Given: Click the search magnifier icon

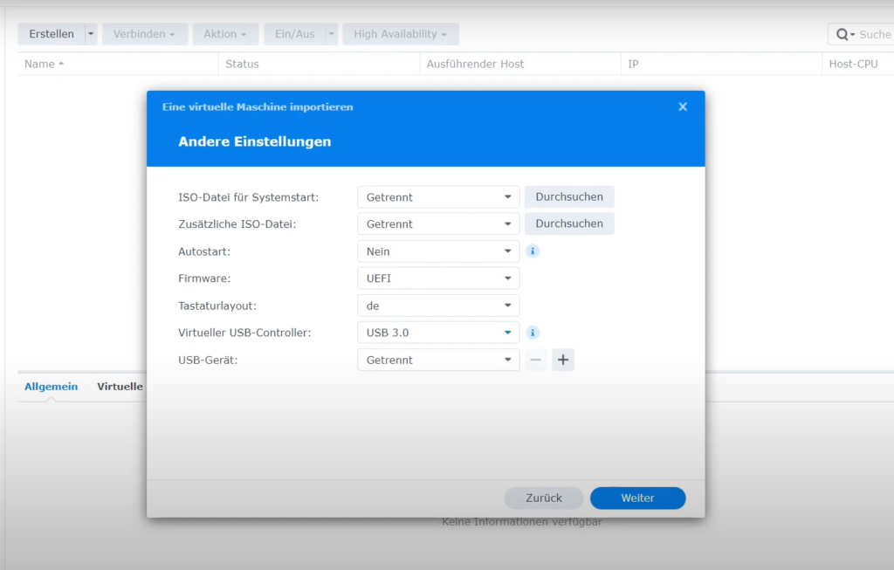Looking at the screenshot, I should (x=842, y=34).
